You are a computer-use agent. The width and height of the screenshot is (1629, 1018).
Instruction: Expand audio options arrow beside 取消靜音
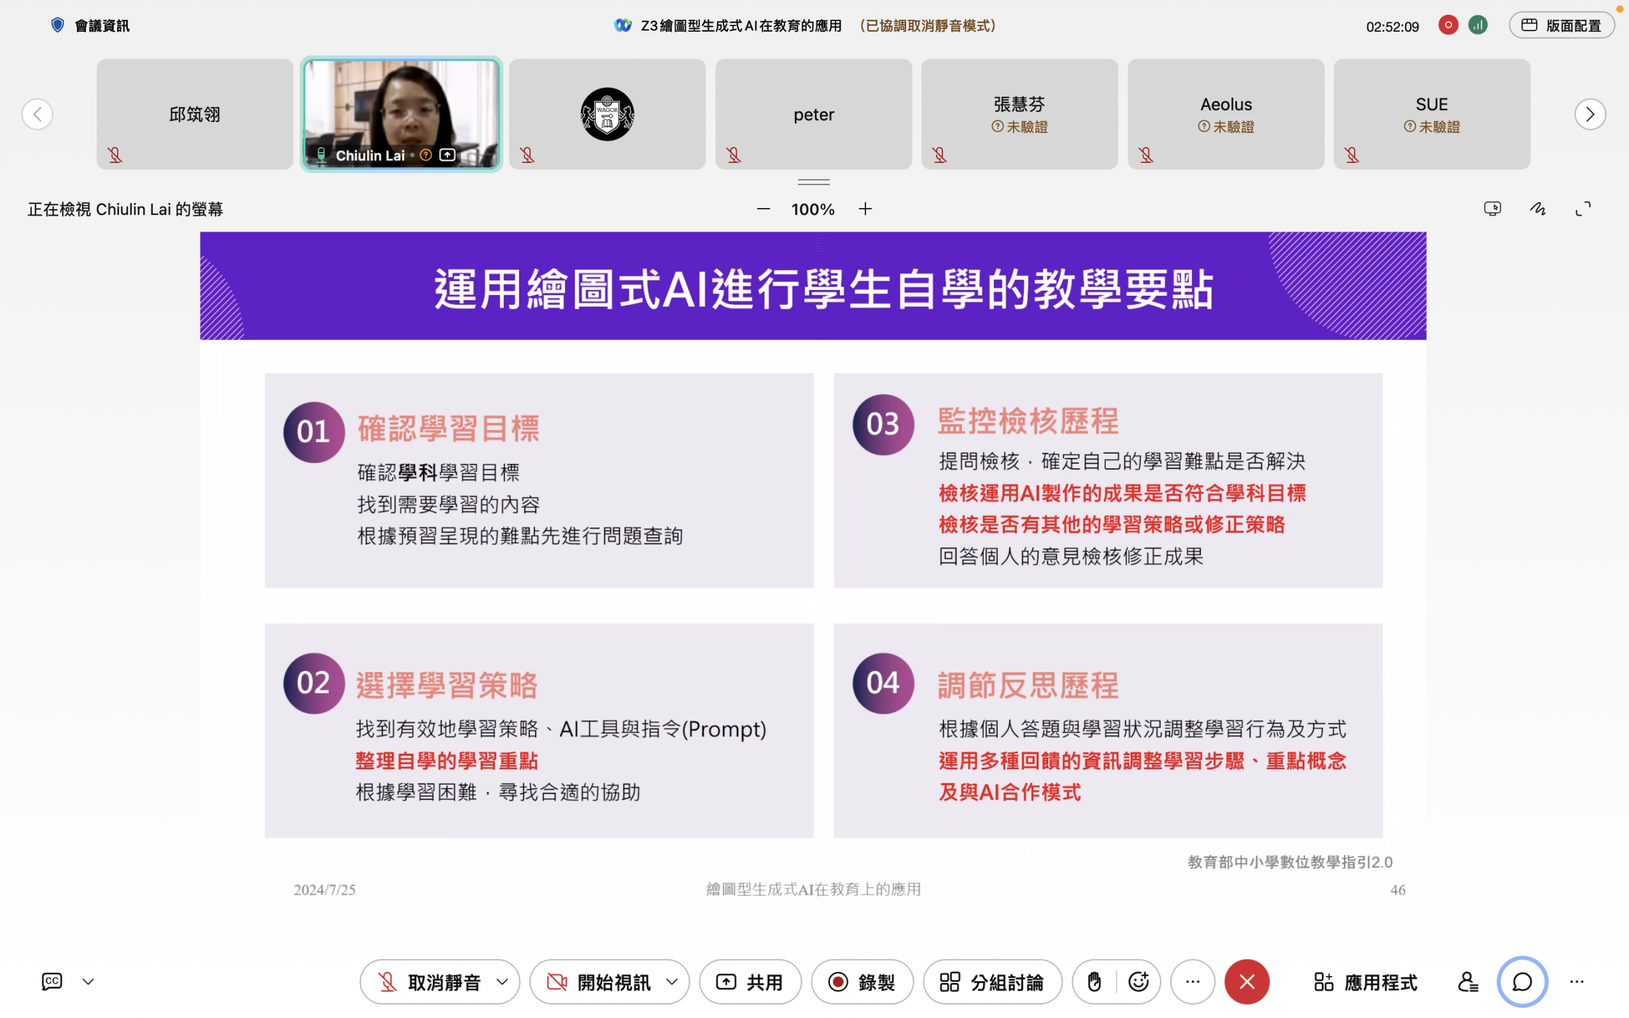[x=502, y=982]
